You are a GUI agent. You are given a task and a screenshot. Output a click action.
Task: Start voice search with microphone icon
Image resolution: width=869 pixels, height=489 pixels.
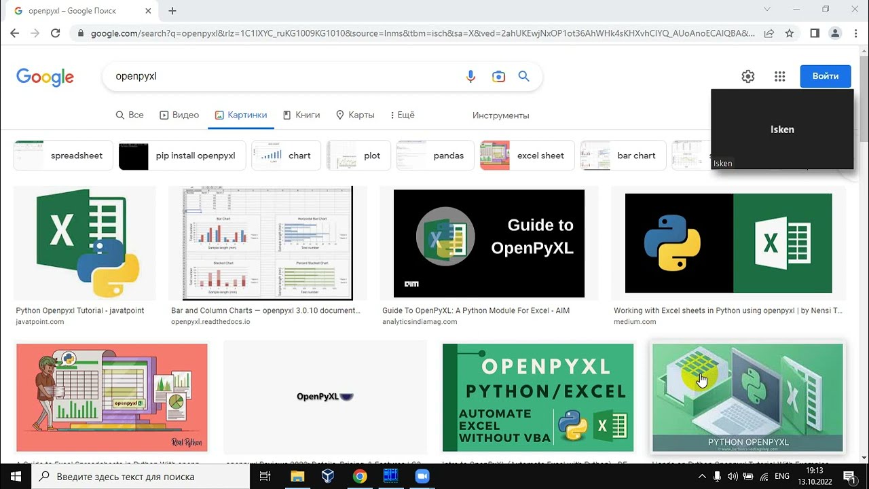coord(470,77)
